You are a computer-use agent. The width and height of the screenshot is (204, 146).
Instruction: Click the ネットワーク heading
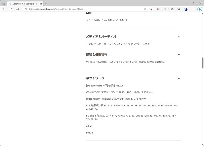click(x=95, y=78)
